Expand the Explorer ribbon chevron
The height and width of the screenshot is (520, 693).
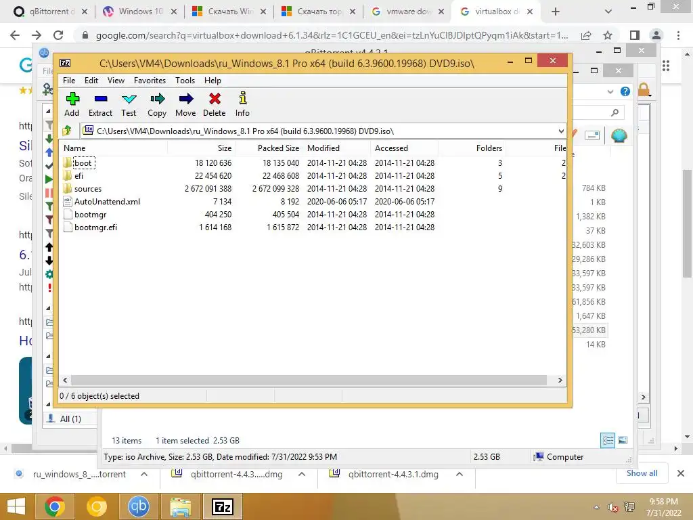(610, 92)
